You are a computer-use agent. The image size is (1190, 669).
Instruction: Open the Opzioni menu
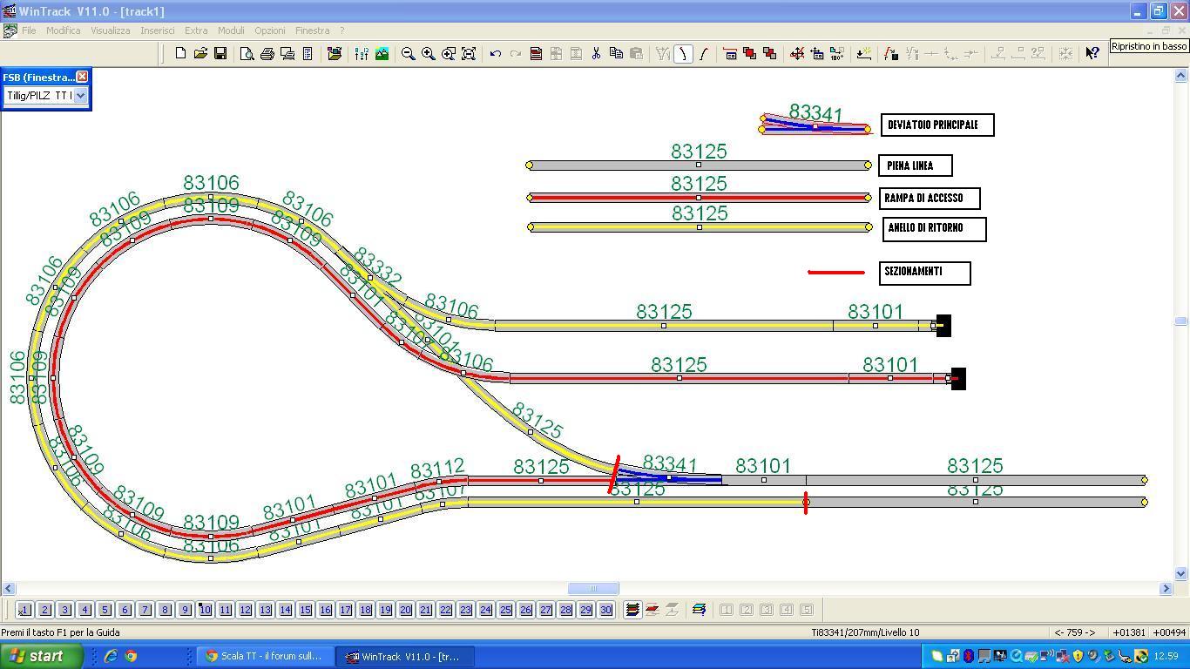coord(270,30)
